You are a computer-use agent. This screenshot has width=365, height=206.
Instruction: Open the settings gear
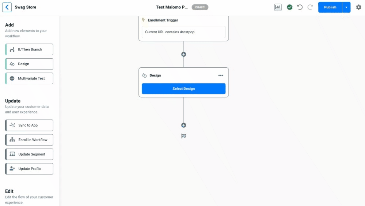point(358,7)
